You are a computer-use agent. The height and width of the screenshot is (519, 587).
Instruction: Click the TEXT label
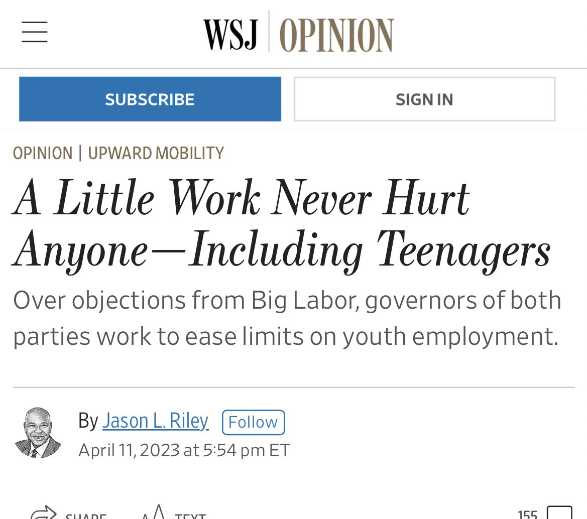tap(190, 516)
